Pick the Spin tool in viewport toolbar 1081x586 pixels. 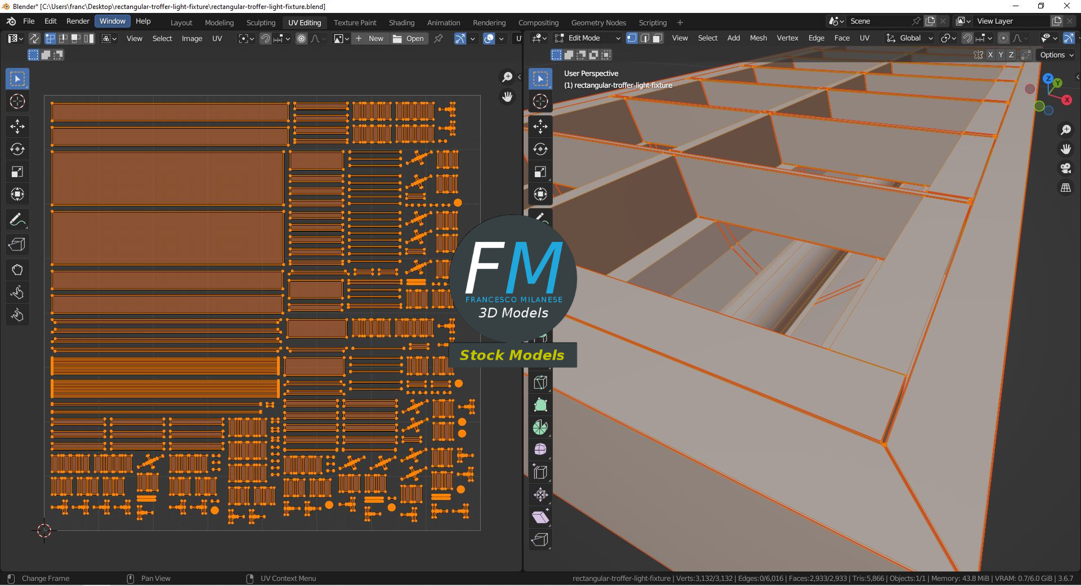[x=540, y=427]
